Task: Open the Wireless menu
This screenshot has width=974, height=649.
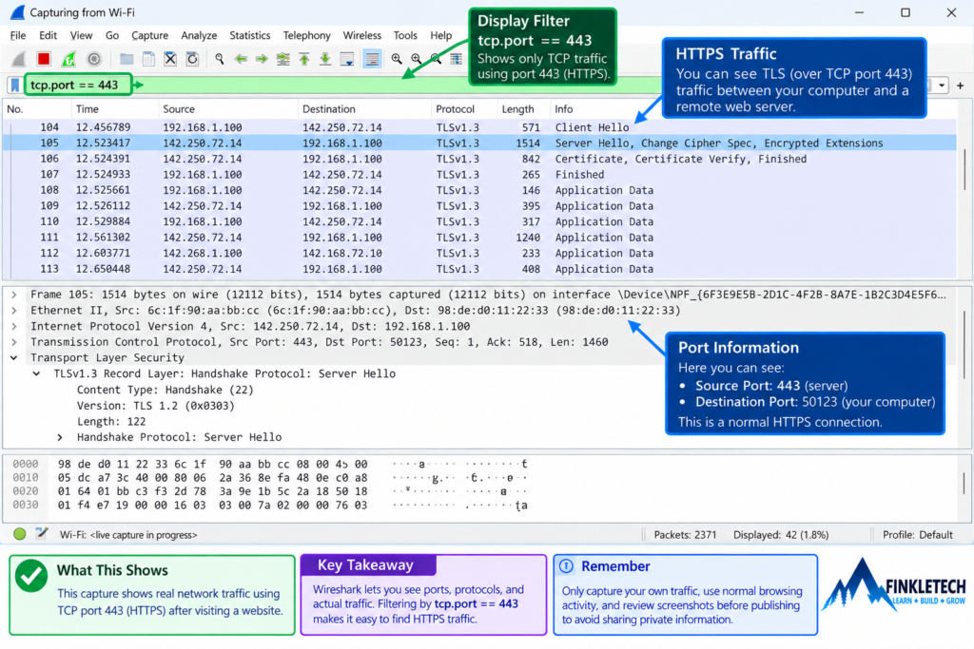Action: tap(362, 35)
